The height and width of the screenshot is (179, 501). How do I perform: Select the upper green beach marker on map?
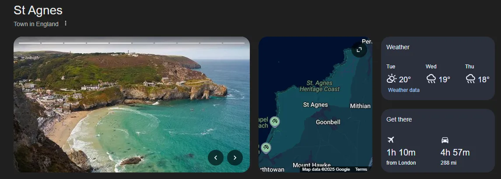[275, 122]
